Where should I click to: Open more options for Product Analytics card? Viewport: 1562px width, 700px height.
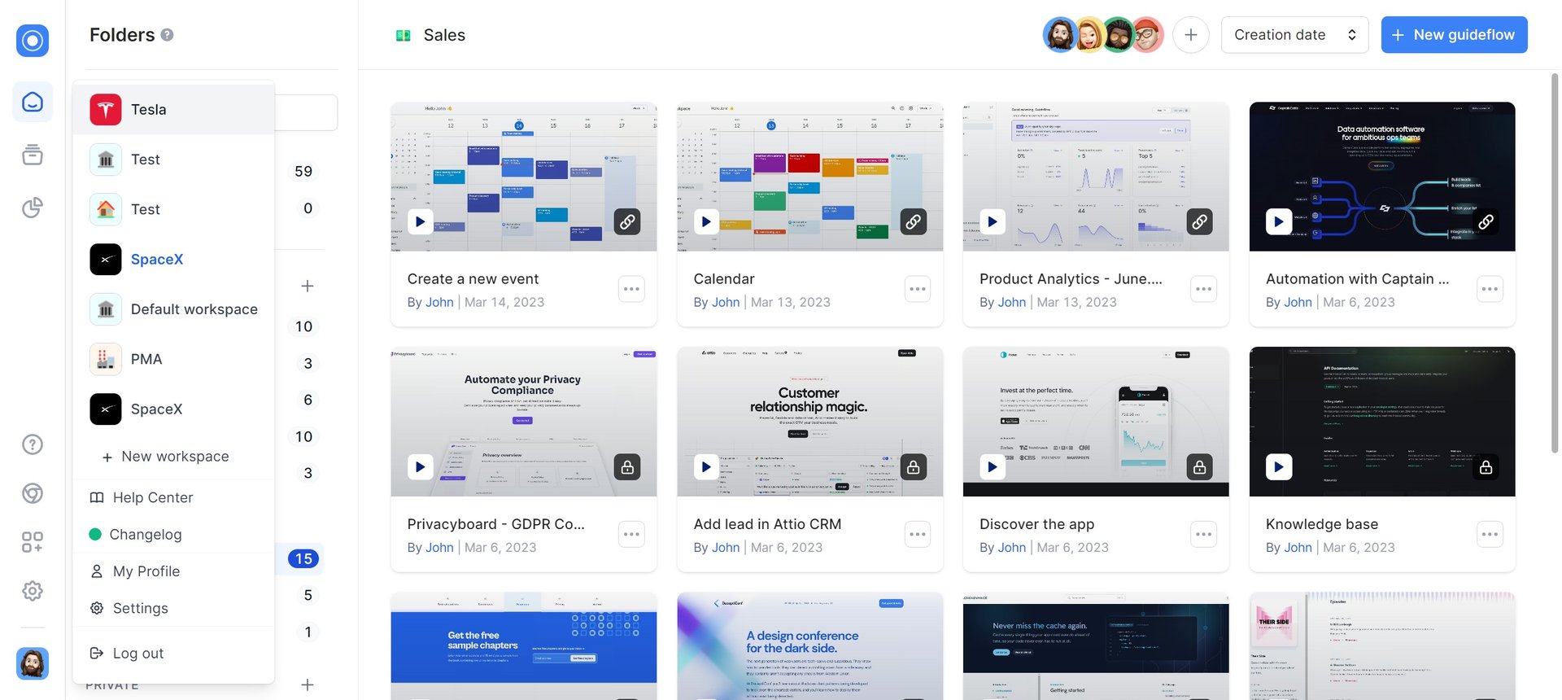pyautogui.click(x=1204, y=289)
